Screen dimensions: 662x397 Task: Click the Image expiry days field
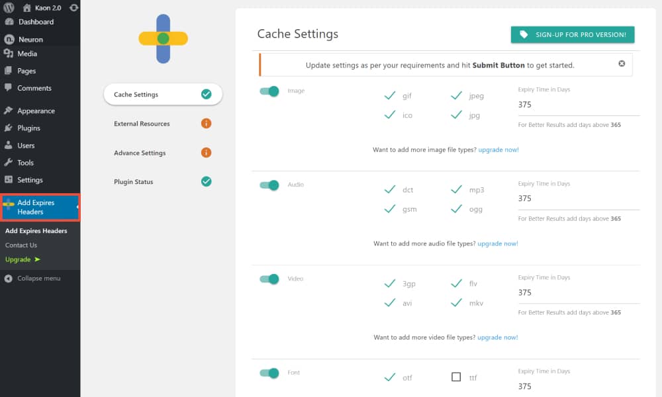[579, 105]
